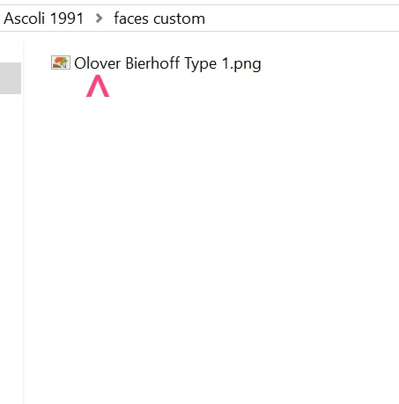Click the word Bierhoff in the filename
Image resolution: width=399 pixels, height=404 pixels.
152,63
